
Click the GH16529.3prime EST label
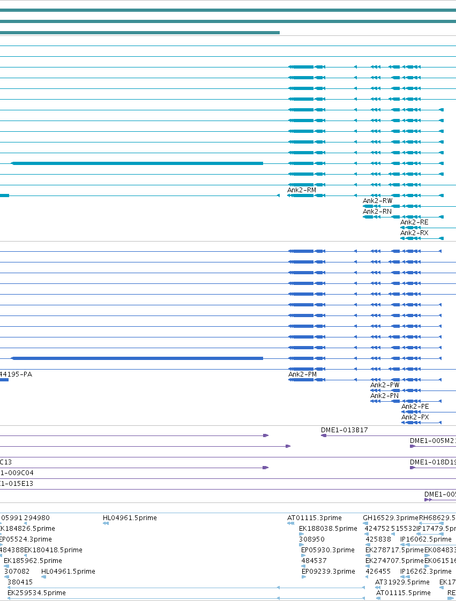pyautogui.click(x=391, y=518)
